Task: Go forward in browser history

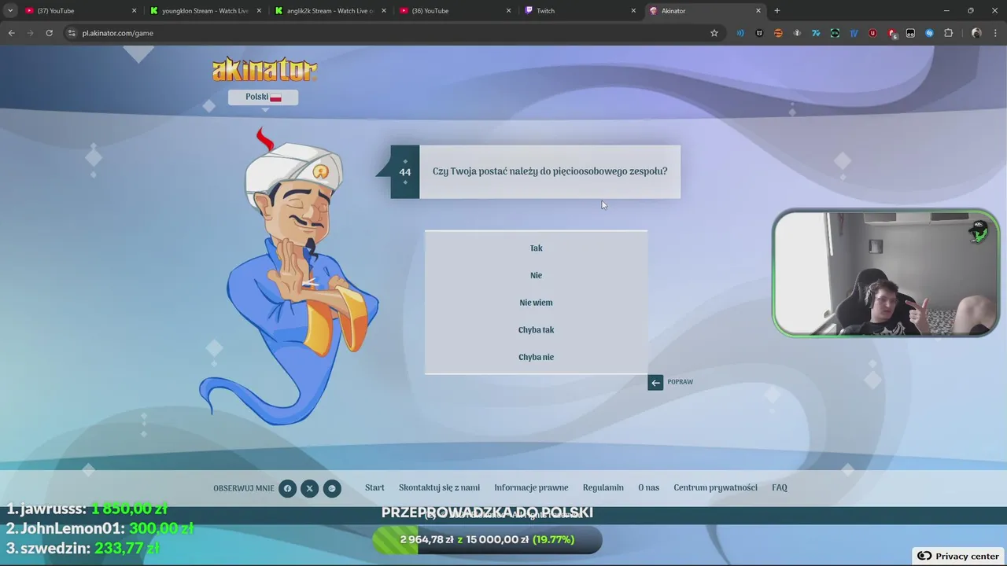Action: pyautogui.click(x=30, y=33)
